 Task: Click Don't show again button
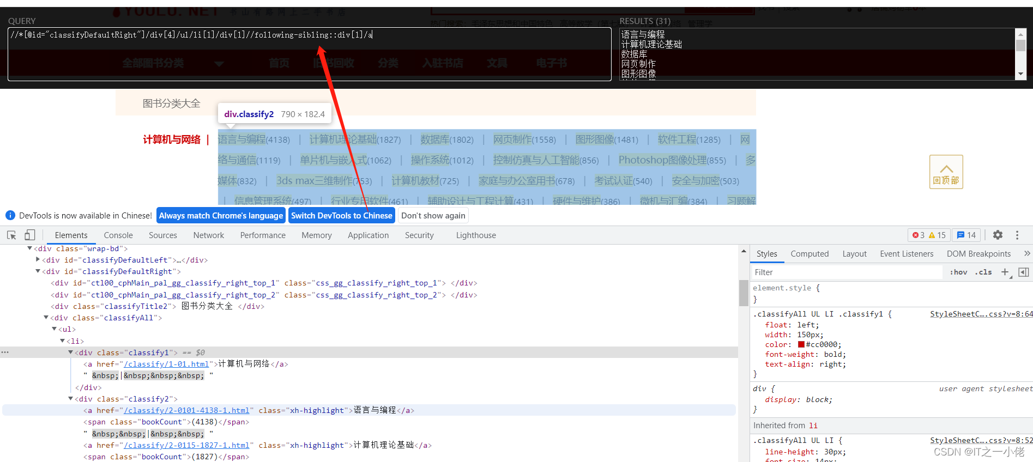pyautogui.click(x=433, y=215)
